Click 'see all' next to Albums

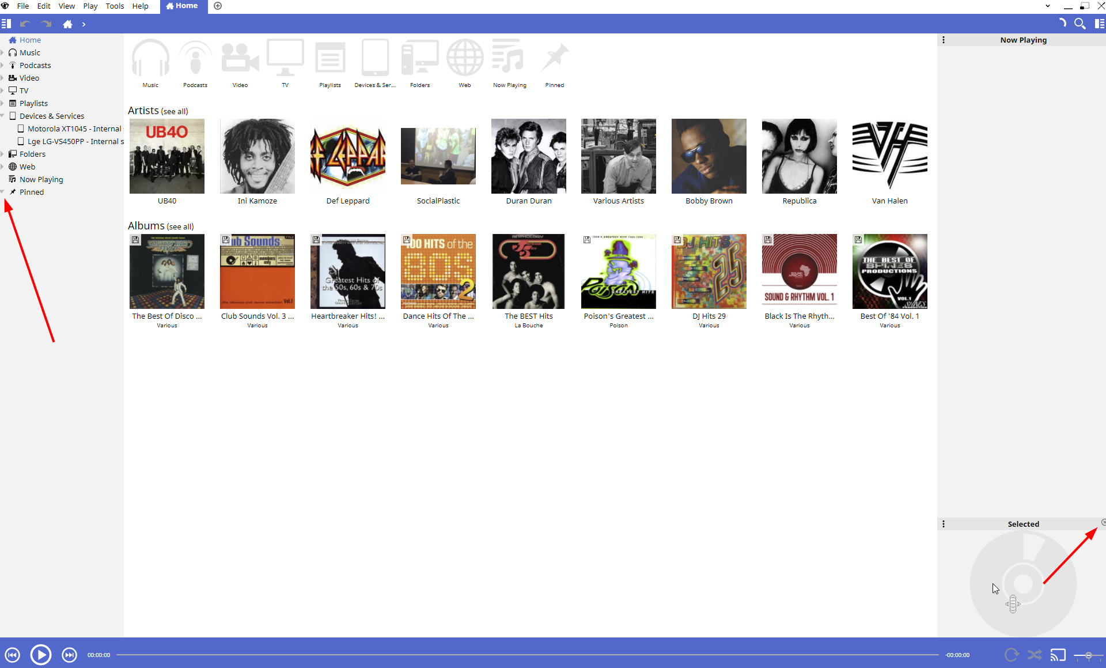point(180,227)
